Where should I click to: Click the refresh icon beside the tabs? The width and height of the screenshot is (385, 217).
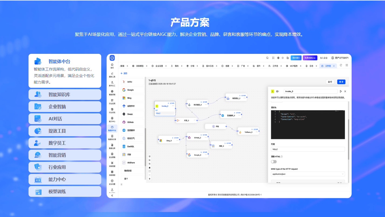(341, 65)
